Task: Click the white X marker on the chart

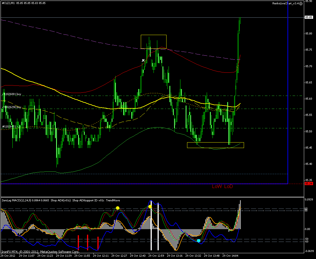Action: (x=143, y=60)
